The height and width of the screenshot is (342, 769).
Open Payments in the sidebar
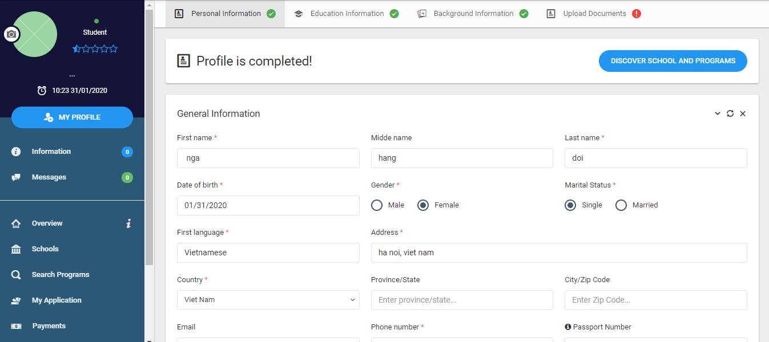pos(72,326)
